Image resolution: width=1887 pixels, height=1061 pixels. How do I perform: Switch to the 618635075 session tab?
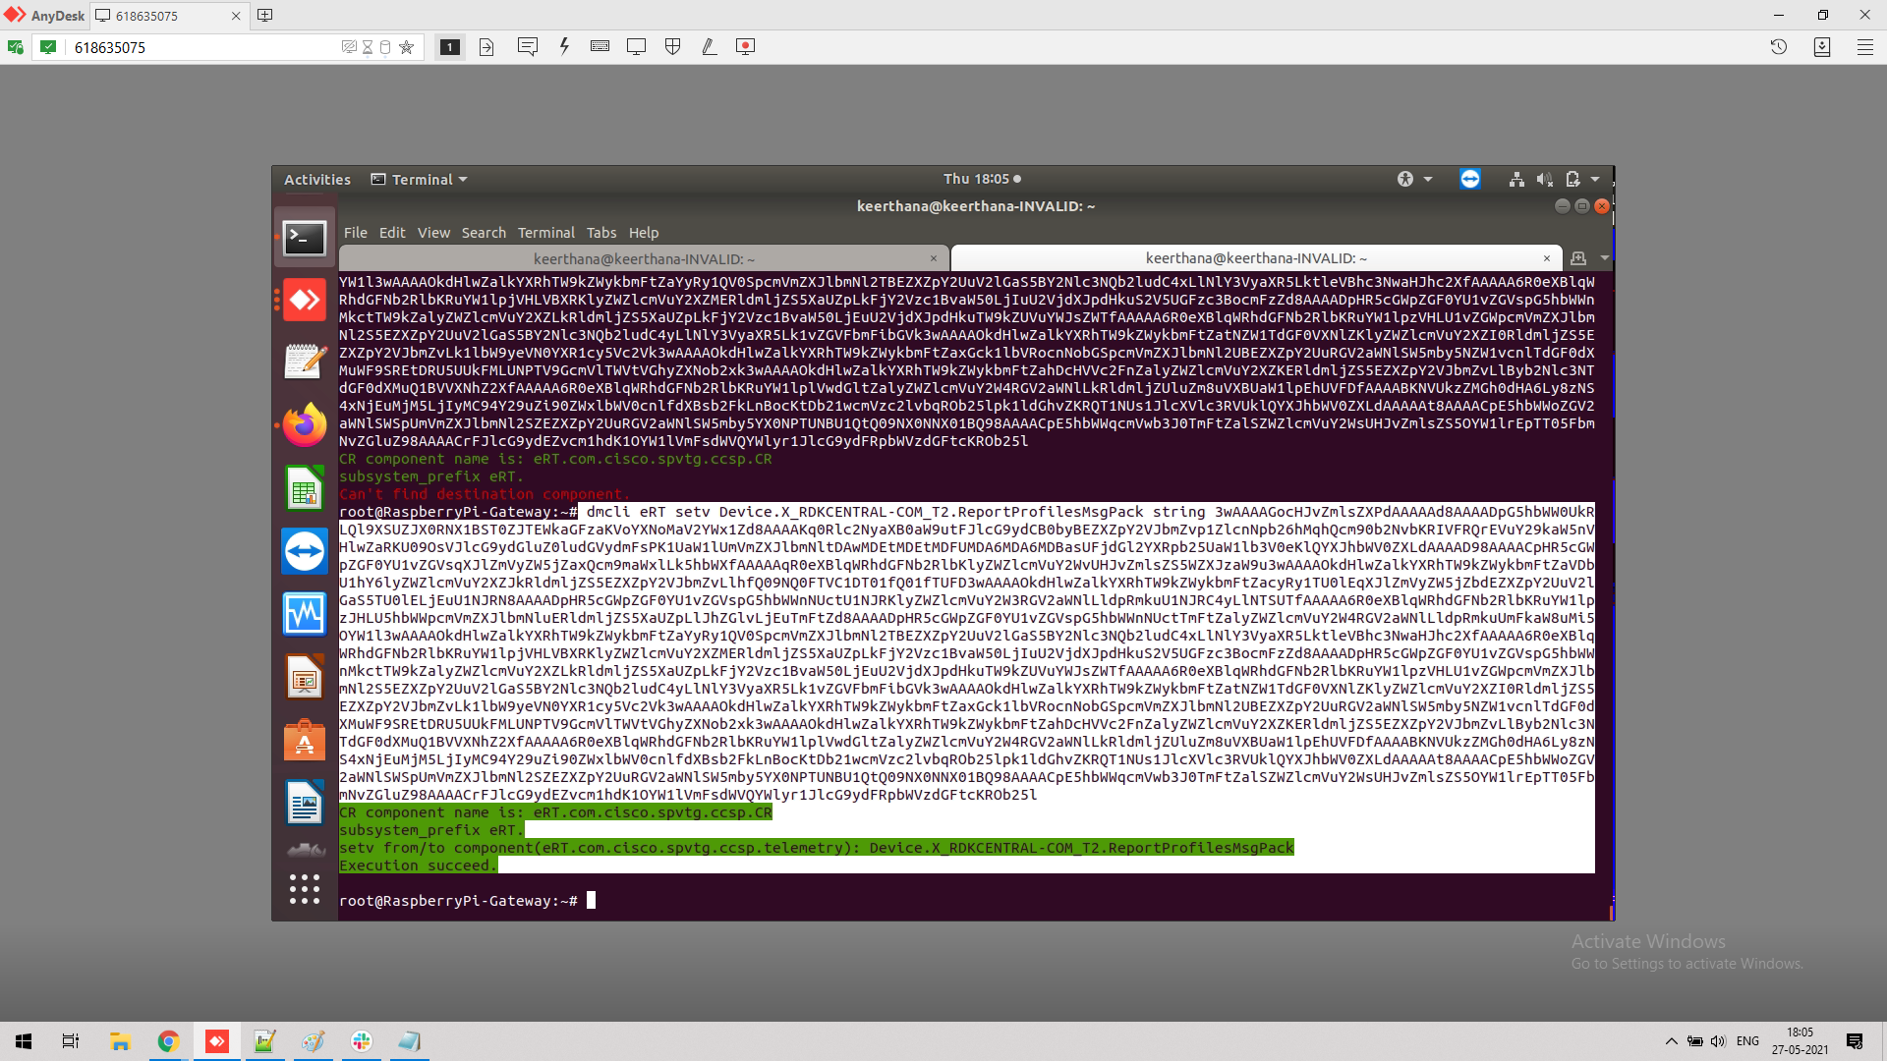click(x=167, y=16)
